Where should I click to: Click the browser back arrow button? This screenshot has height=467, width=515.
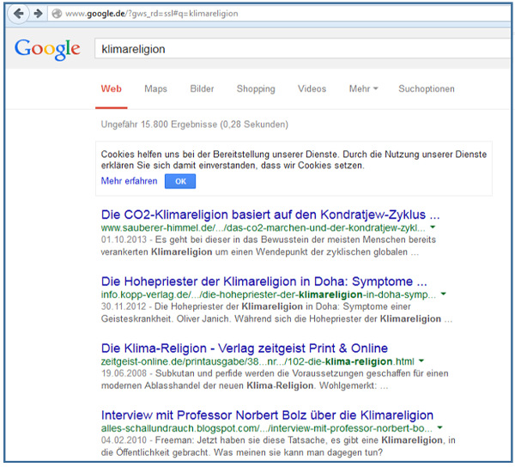(20, 14)
